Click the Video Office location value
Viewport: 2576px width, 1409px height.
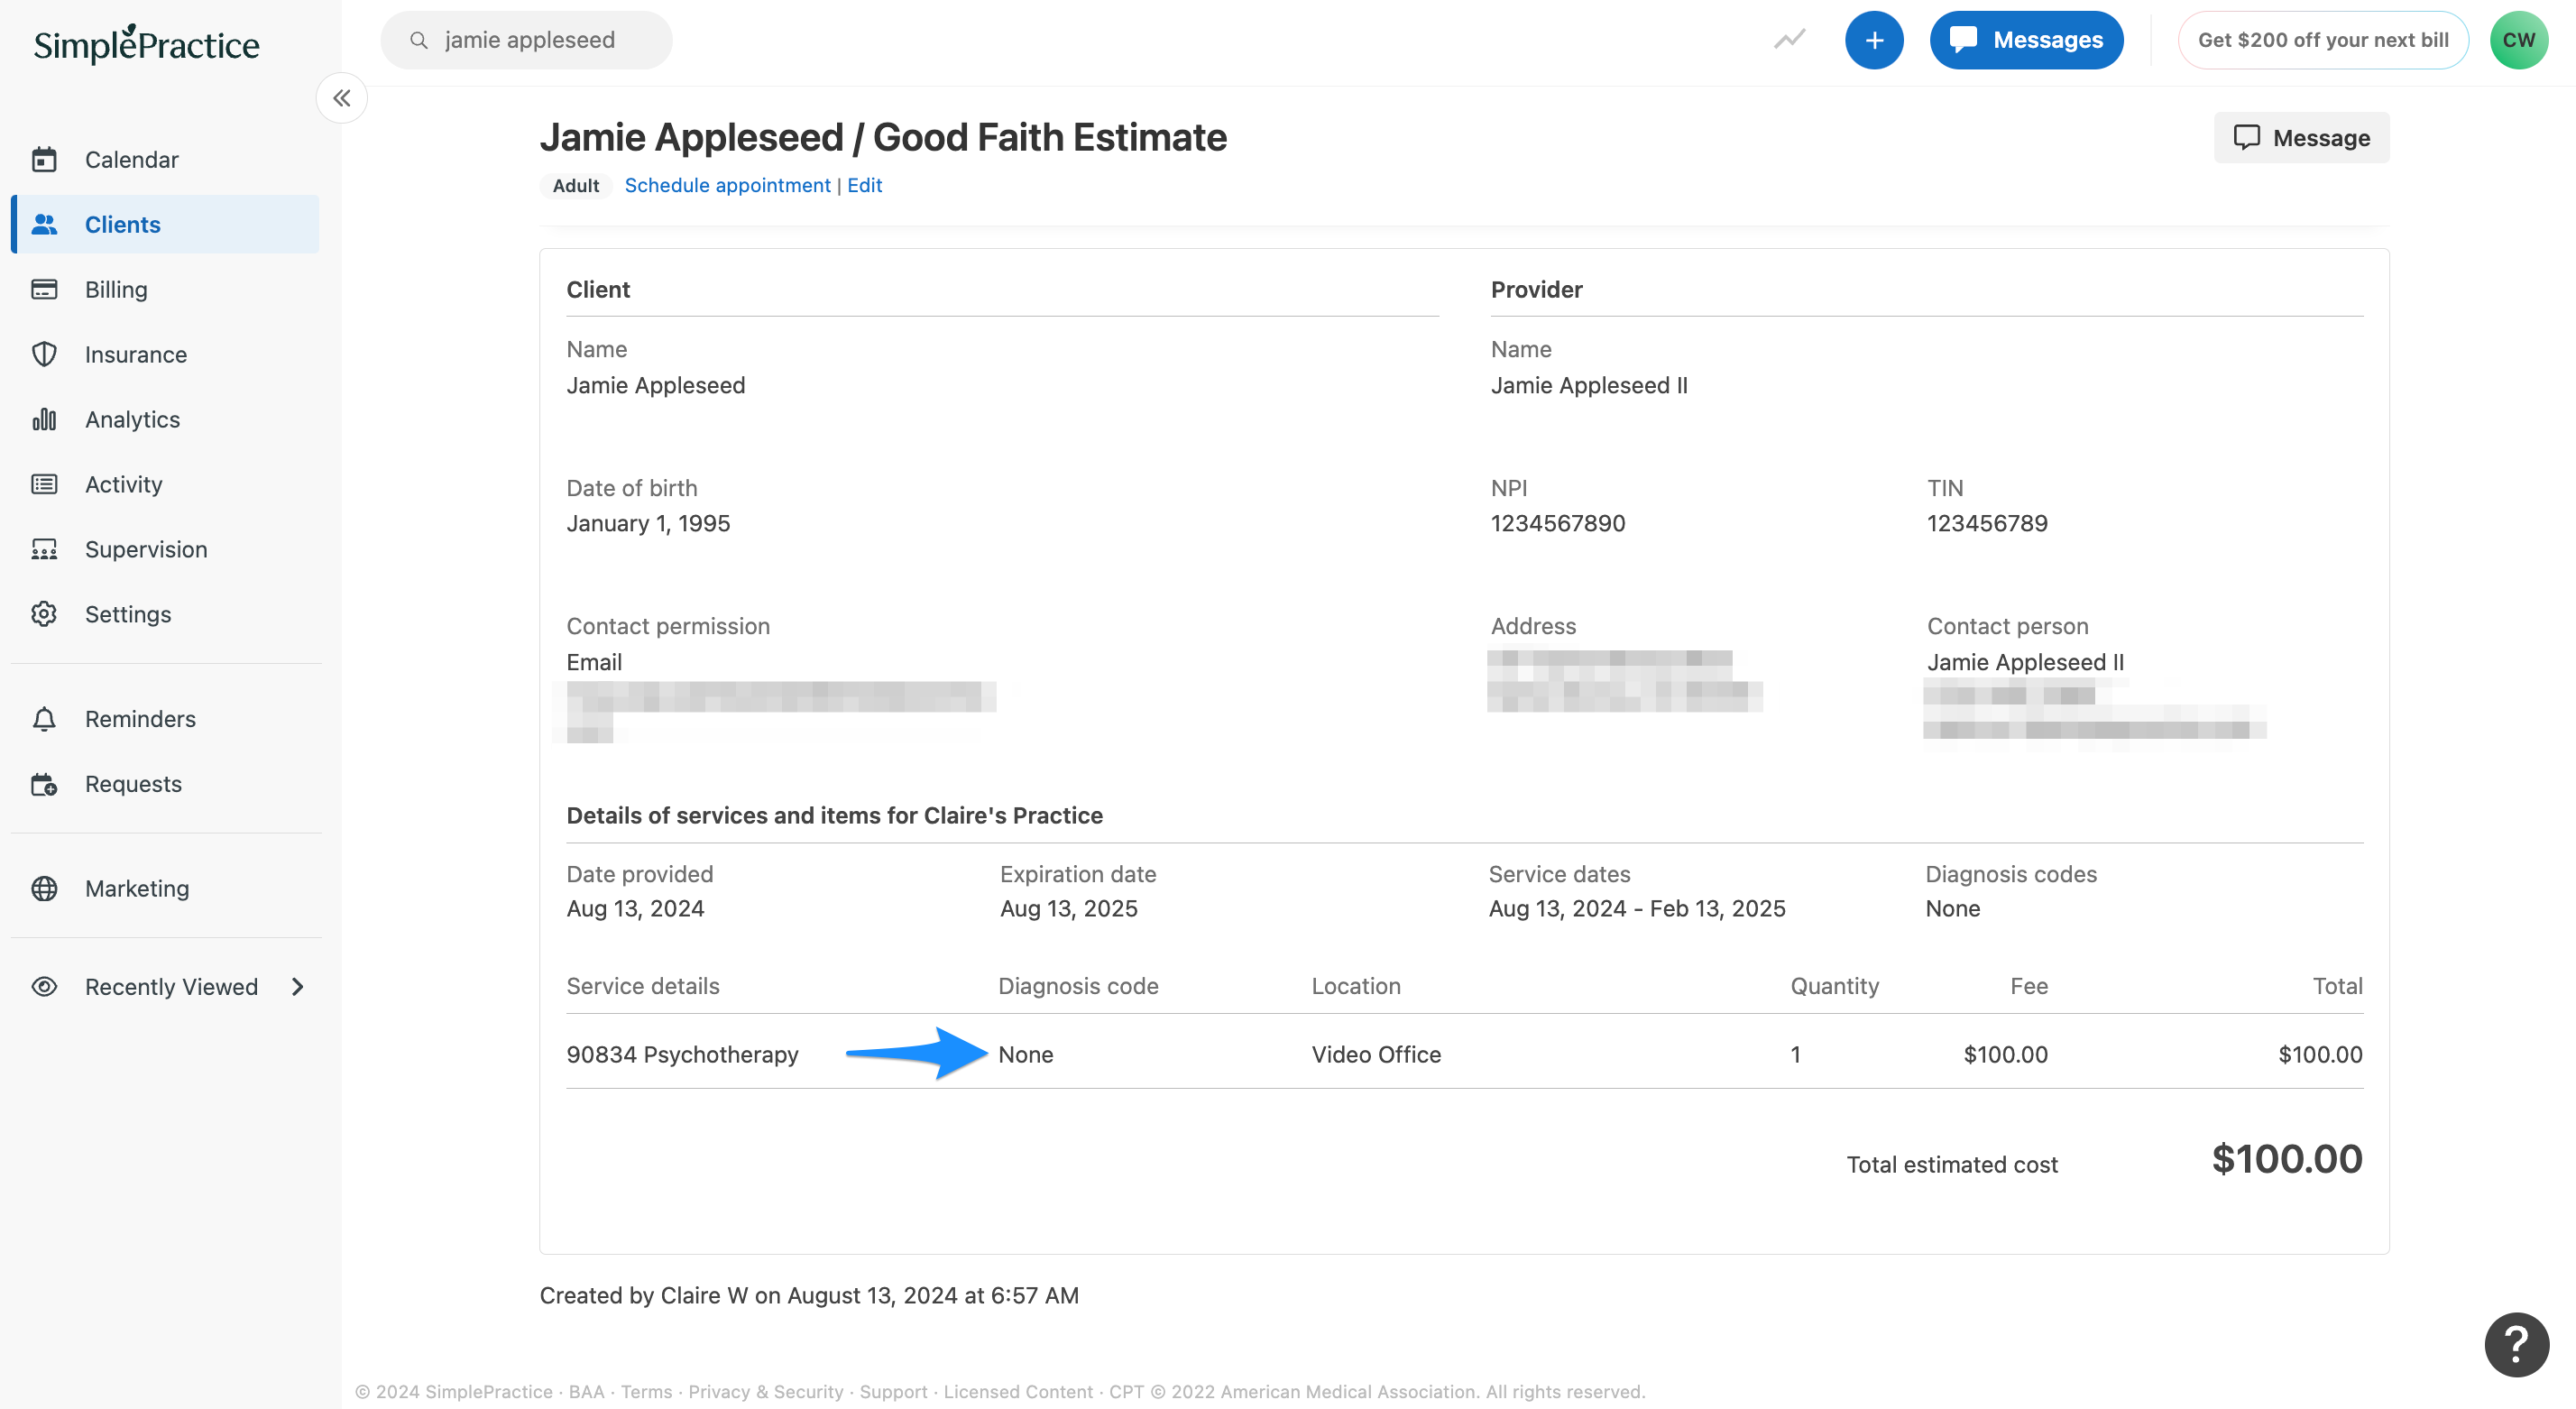pyautogui.click(x=1376, y=1054)
